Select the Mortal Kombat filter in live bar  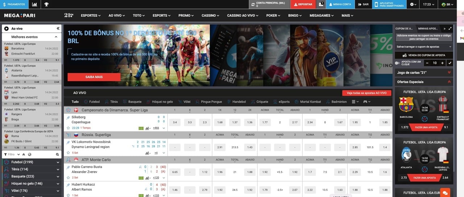(x=308, y=102)
